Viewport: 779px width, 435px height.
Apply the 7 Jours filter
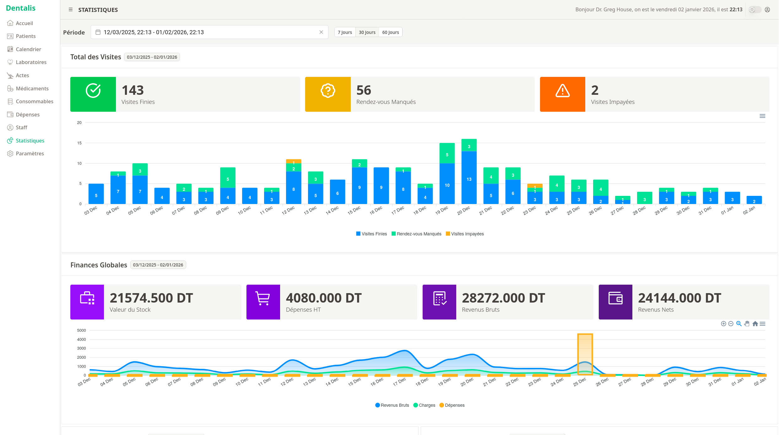click(x=344, y=32)
